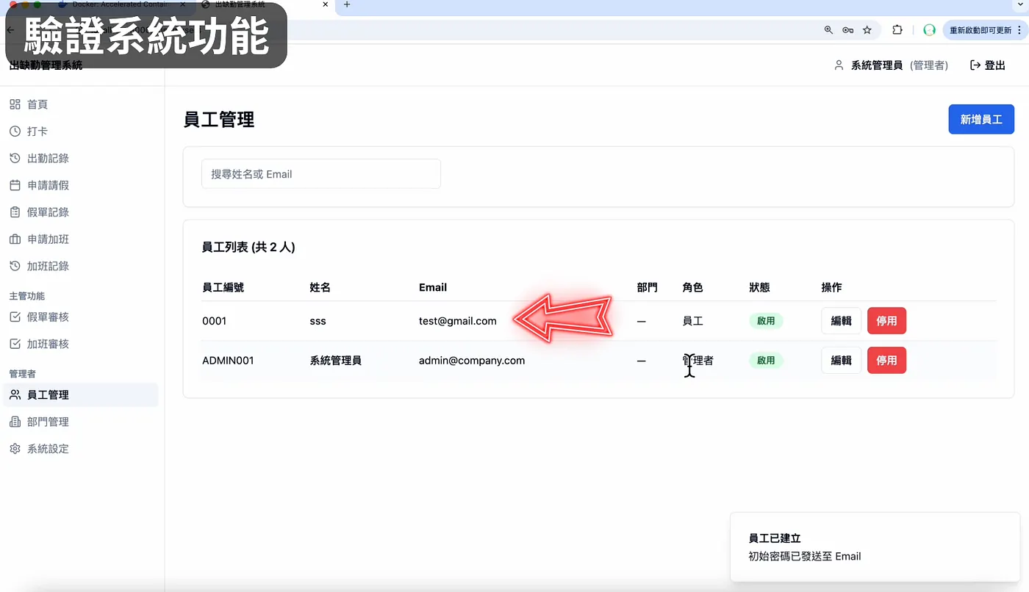Click 重新啟動即可更新 browser update button
1029x592 pixels.
point(985,30)
